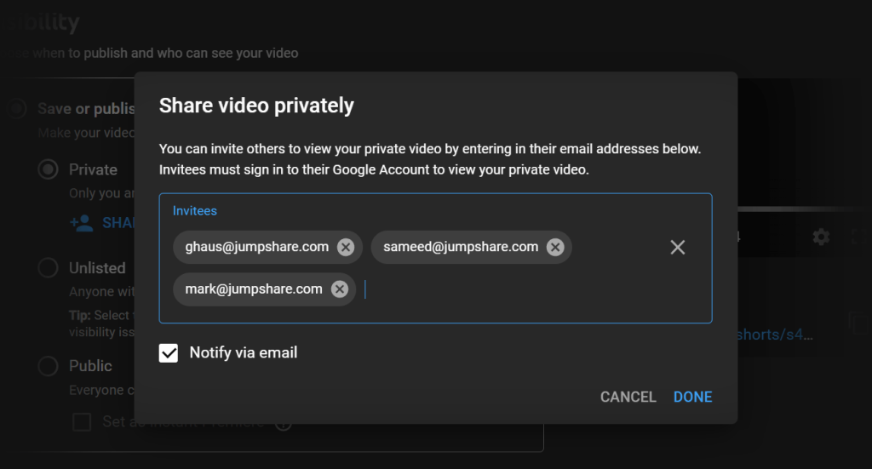This screenshot has width=872, height=469.
Task: Select the Save or publish radio button
Action: [17, 108]
